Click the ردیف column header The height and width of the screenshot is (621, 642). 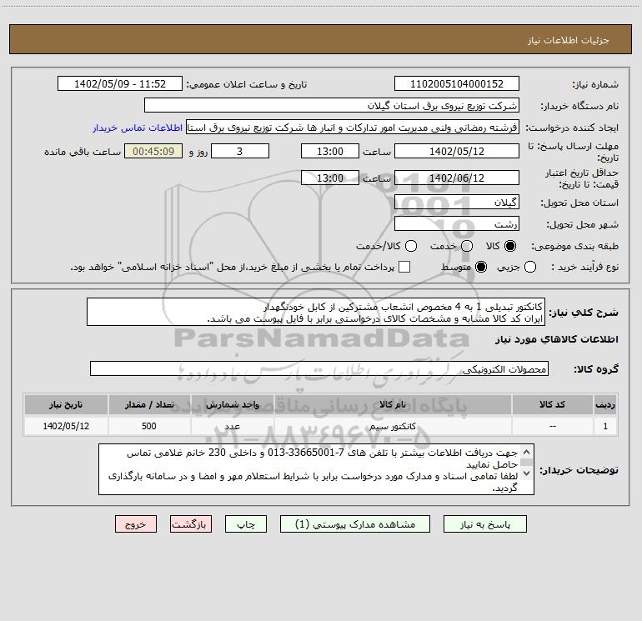(605, 404)
